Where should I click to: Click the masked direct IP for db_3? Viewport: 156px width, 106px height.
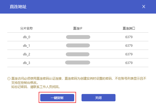click(78, 63)
